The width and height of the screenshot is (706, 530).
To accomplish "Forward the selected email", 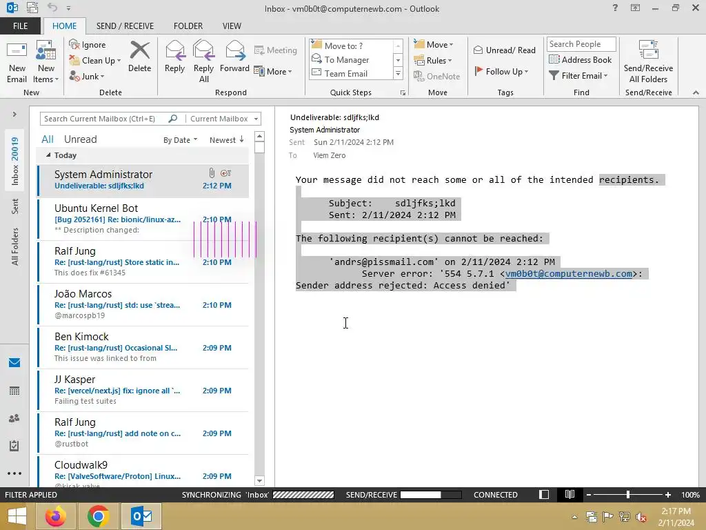I will 234,57.
